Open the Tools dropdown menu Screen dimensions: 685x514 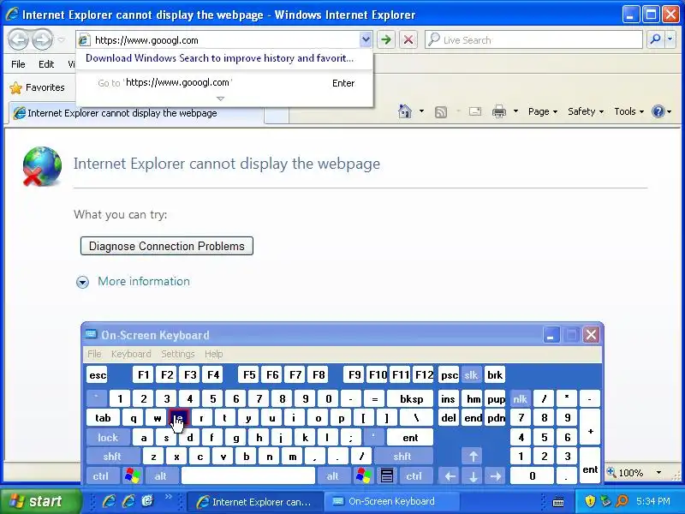tap(629, 111)
